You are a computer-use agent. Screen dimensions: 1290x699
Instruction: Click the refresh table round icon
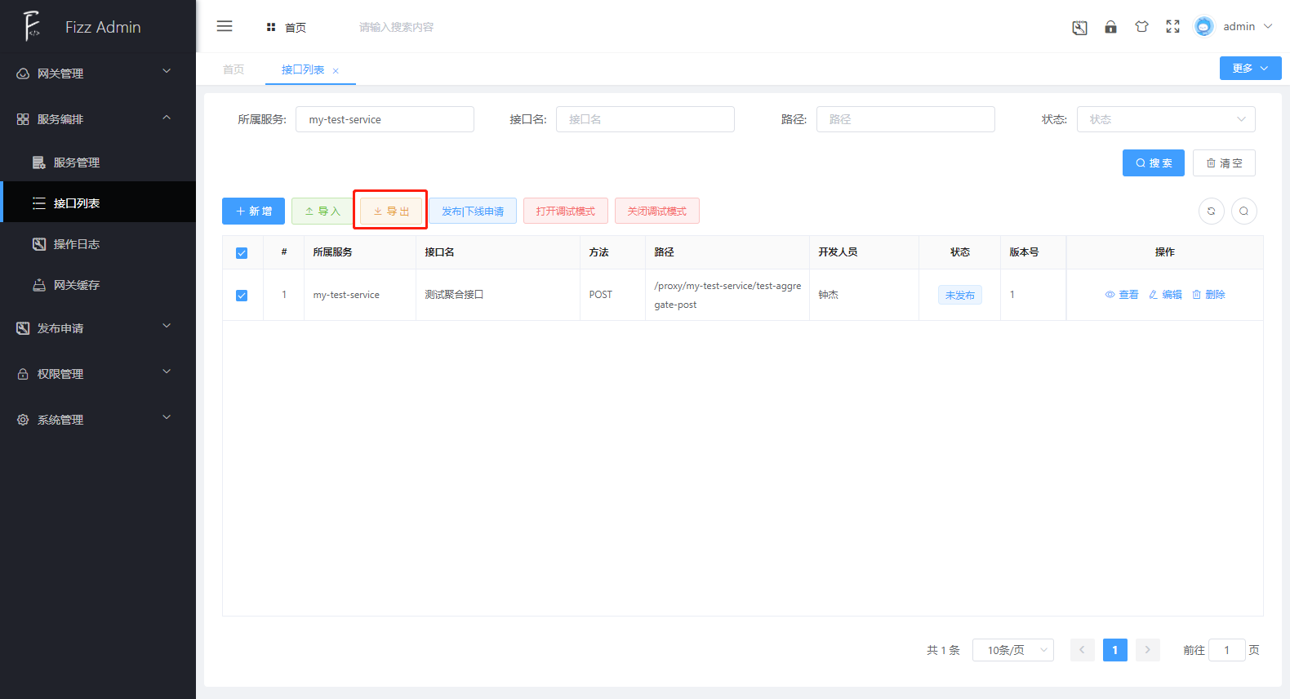[x=1211, y=211]
